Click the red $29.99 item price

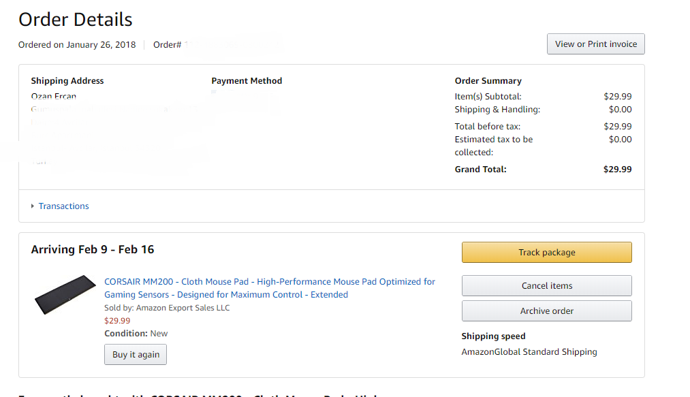(x=117, y=321)
